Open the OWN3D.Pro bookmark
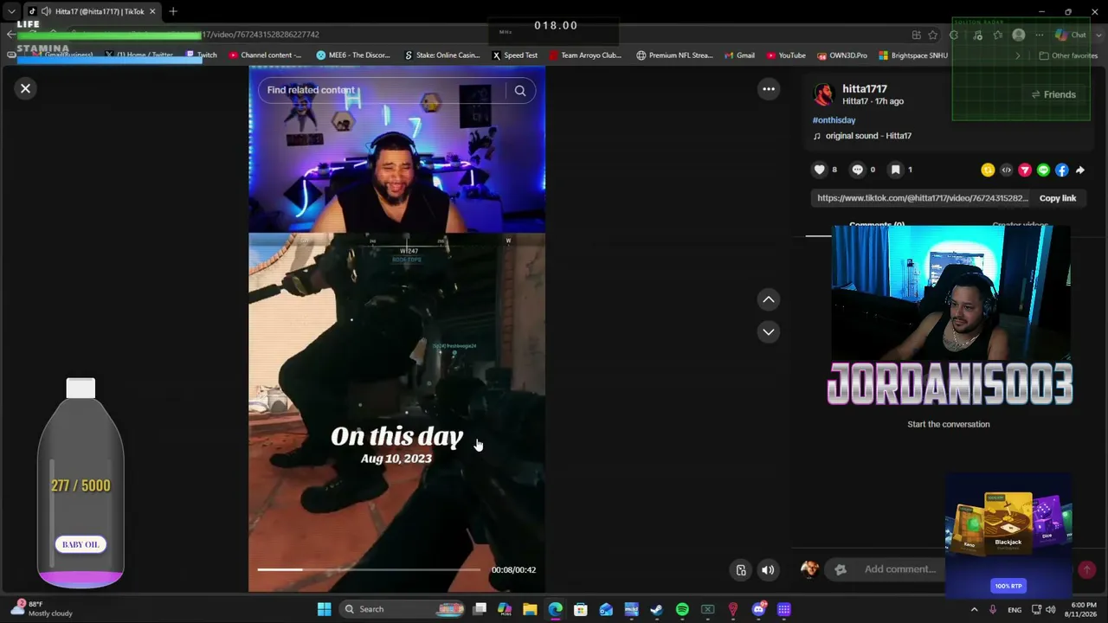 coord(842,55)
